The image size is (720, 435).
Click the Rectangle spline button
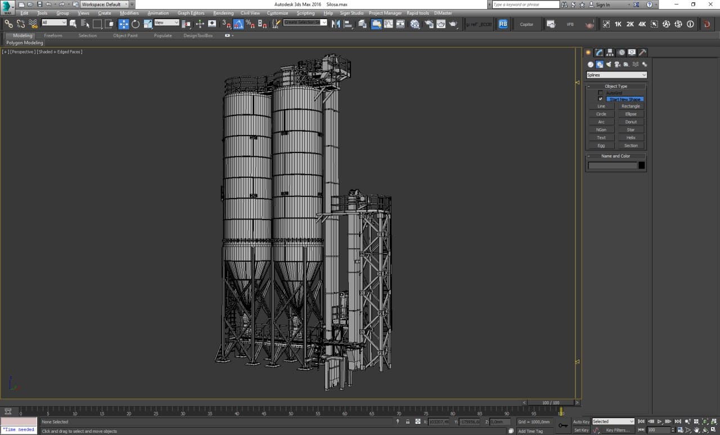[x=631, y=106]
